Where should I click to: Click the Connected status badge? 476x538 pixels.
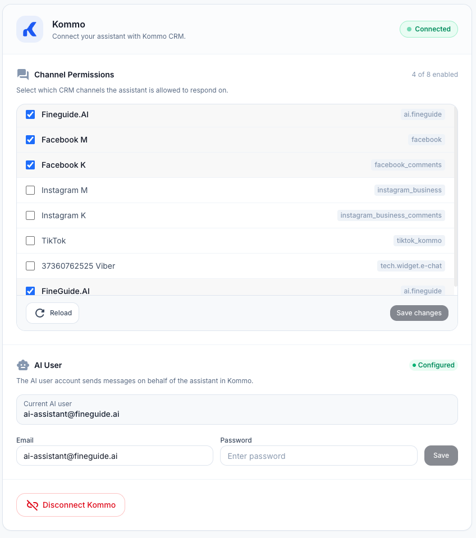click(x=429, y=29)
